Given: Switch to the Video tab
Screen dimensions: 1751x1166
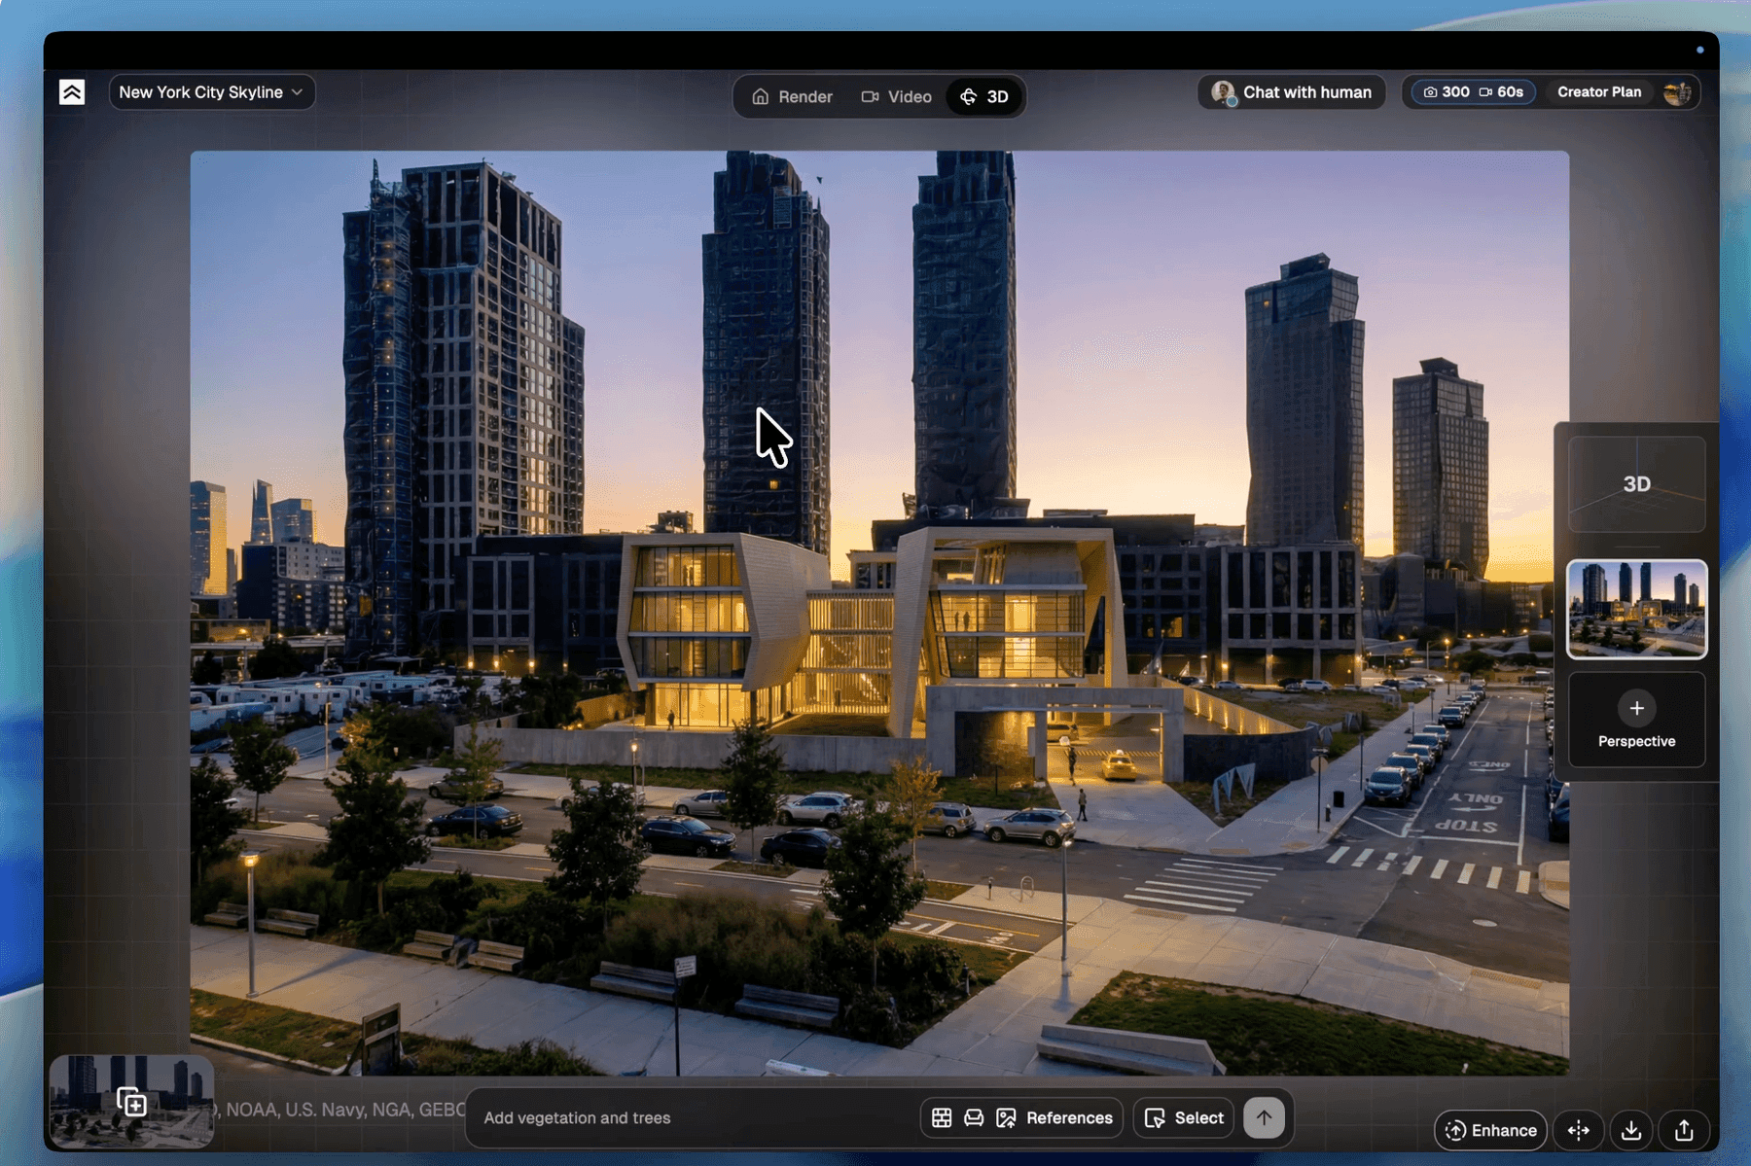Looking at the screenshot, I should tap(896, 96).
